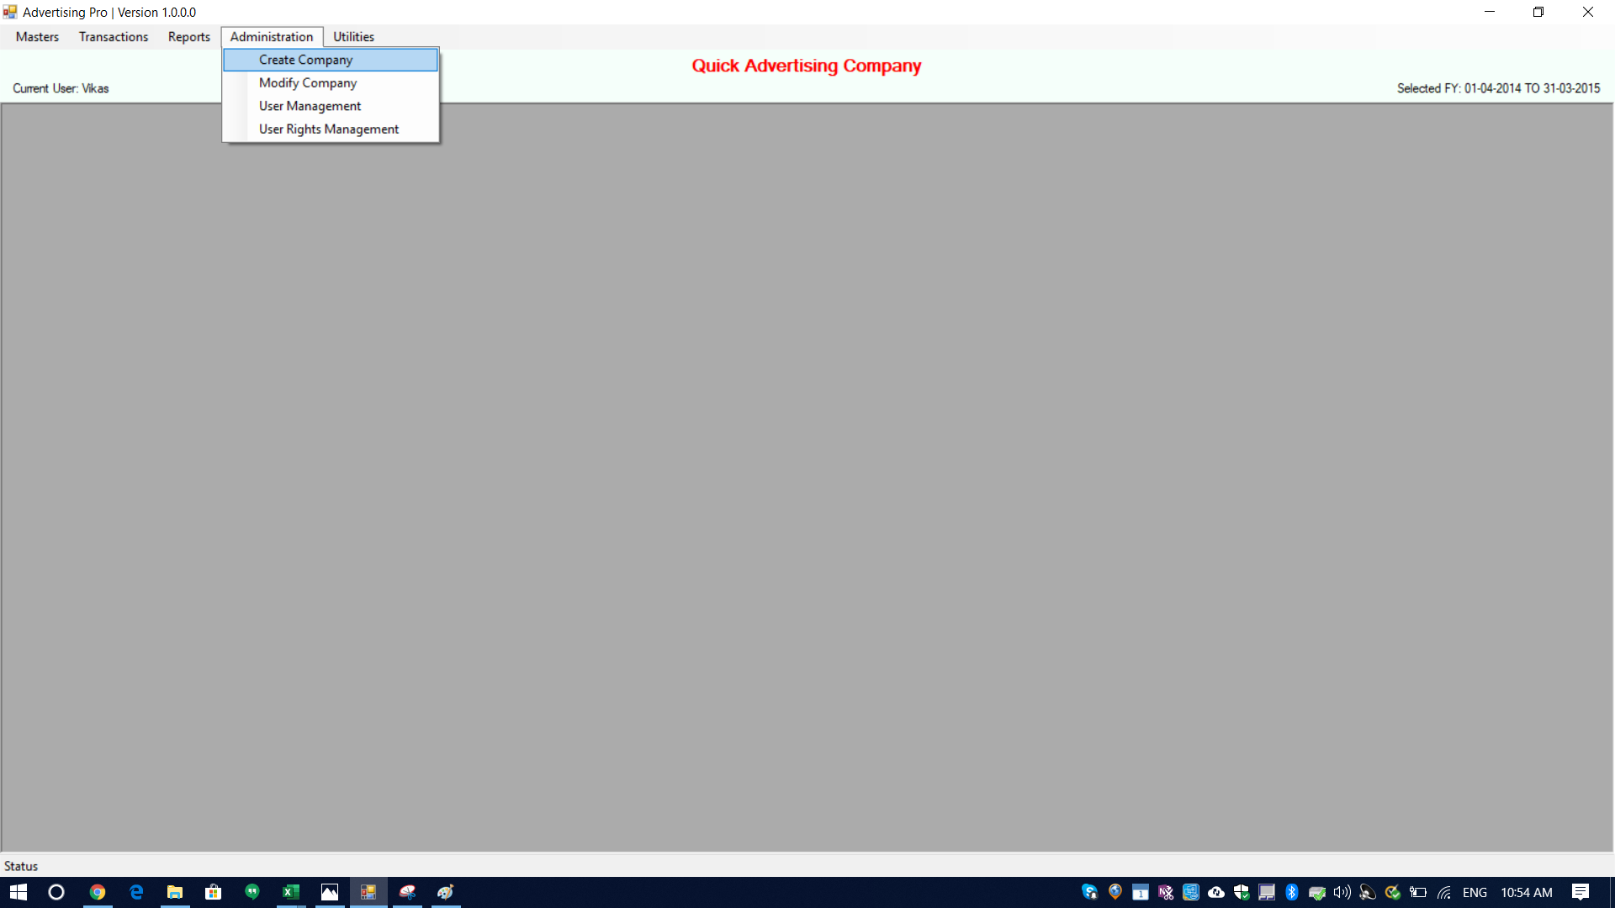
Task: Open Microsoft Store from taskbar
Action: tap(214, 892)
